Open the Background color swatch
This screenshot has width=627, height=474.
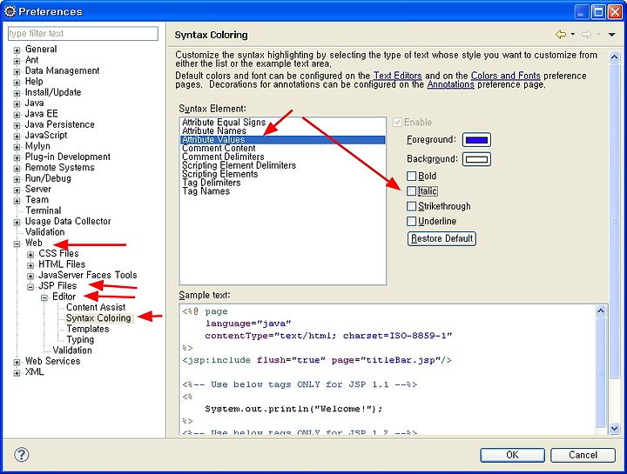(476, 159)
